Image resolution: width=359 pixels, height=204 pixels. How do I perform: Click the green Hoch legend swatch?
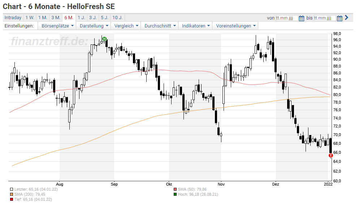[x=175, y=194]
